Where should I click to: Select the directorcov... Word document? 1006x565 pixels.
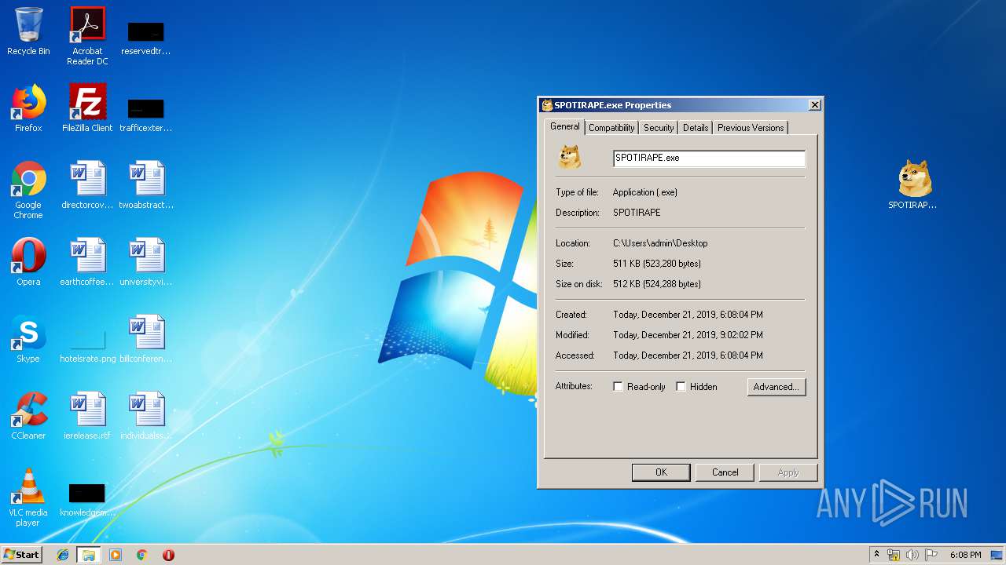[87, 185]
